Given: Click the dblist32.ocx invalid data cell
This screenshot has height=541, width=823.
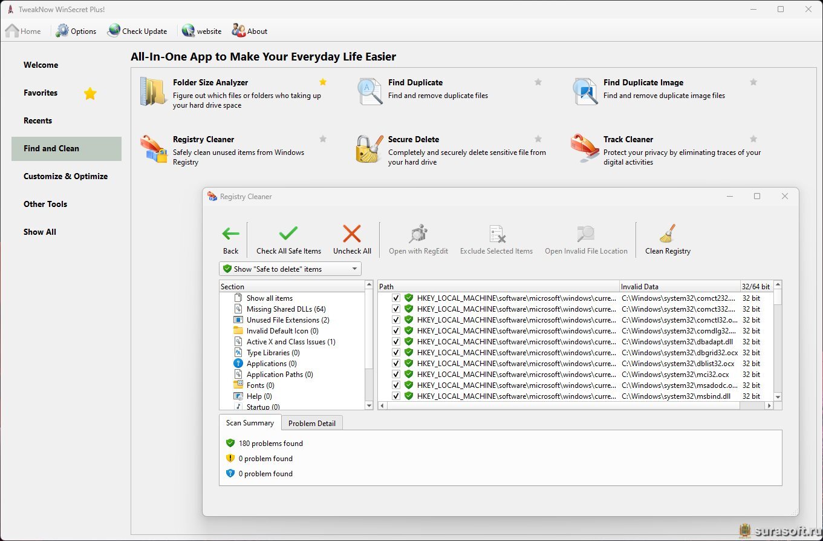Looking at the screenshot, I should (678, 363).
